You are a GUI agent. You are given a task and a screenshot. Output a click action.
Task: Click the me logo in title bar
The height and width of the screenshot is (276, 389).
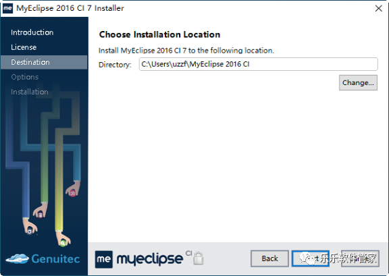(7, 8)
